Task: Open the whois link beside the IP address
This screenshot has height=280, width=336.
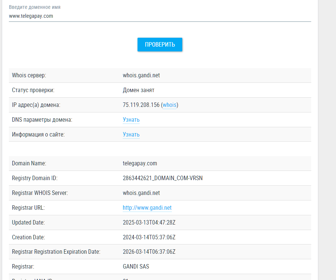Action: [x=170, y=105]
